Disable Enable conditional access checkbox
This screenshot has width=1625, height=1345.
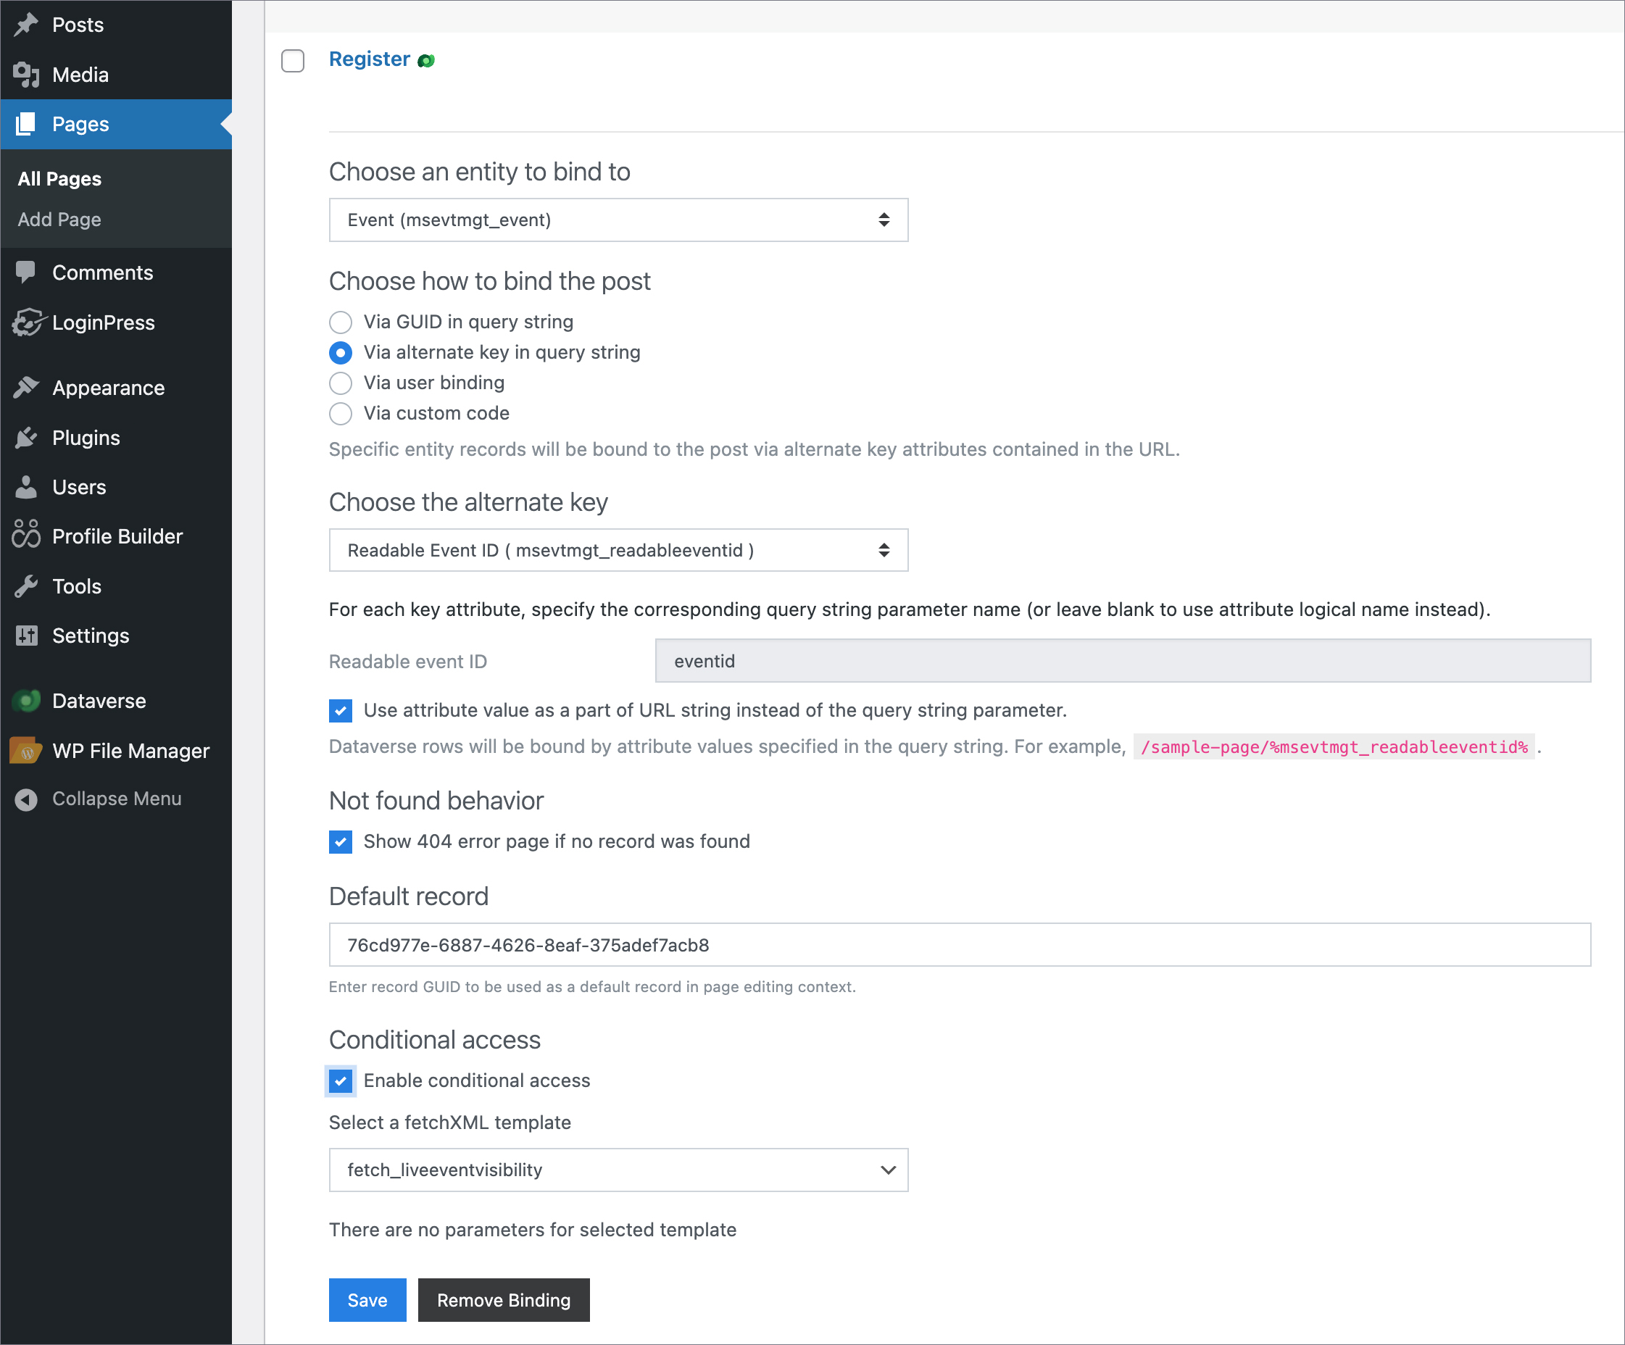tap(341, 1081)
